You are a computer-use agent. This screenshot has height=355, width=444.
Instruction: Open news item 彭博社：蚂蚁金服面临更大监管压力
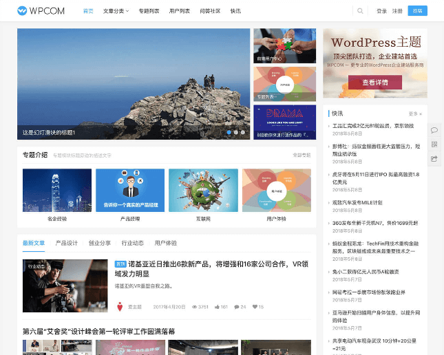377,150
